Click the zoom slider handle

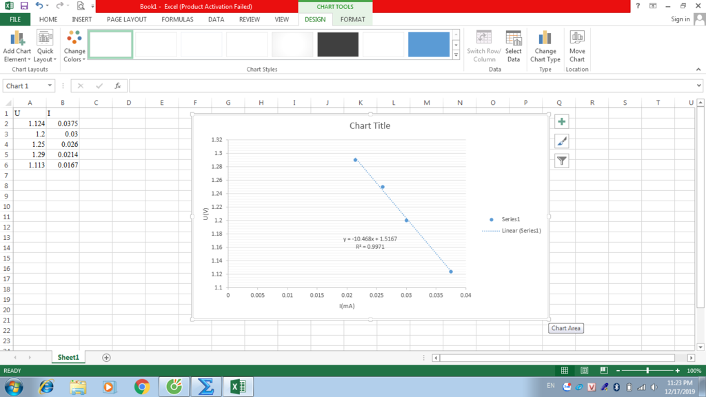(x=647, y=370)
